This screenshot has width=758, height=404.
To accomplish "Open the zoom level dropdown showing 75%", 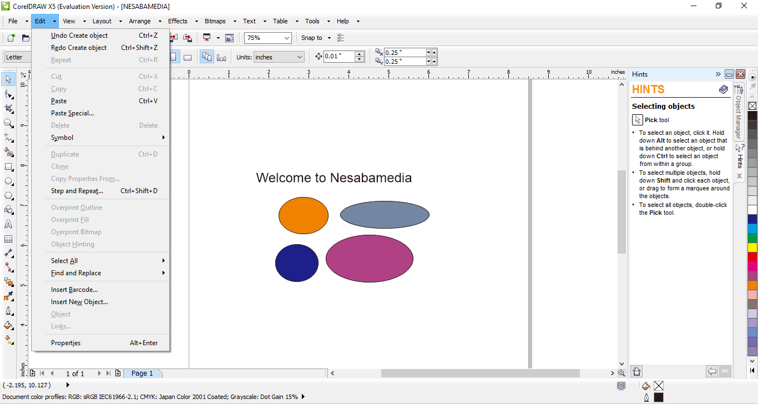I will click(287, 38).
